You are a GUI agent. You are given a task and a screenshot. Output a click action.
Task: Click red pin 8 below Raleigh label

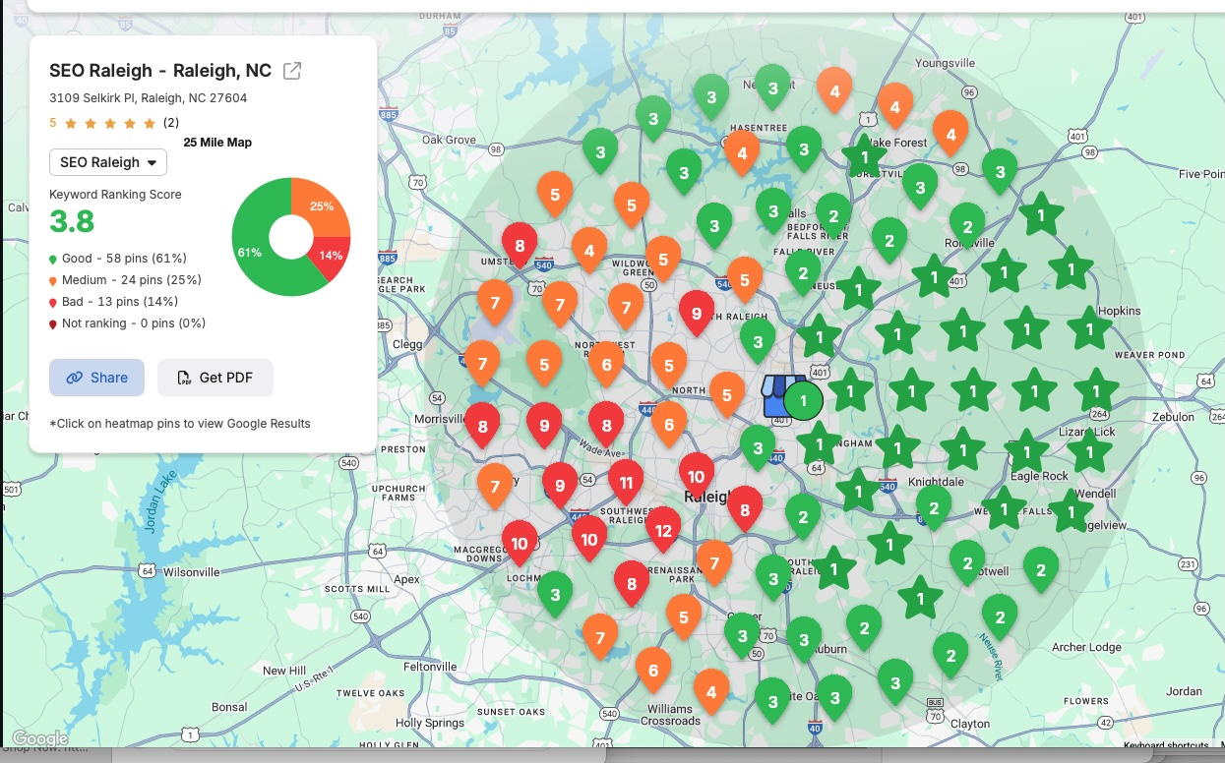[x=745, y=509]
